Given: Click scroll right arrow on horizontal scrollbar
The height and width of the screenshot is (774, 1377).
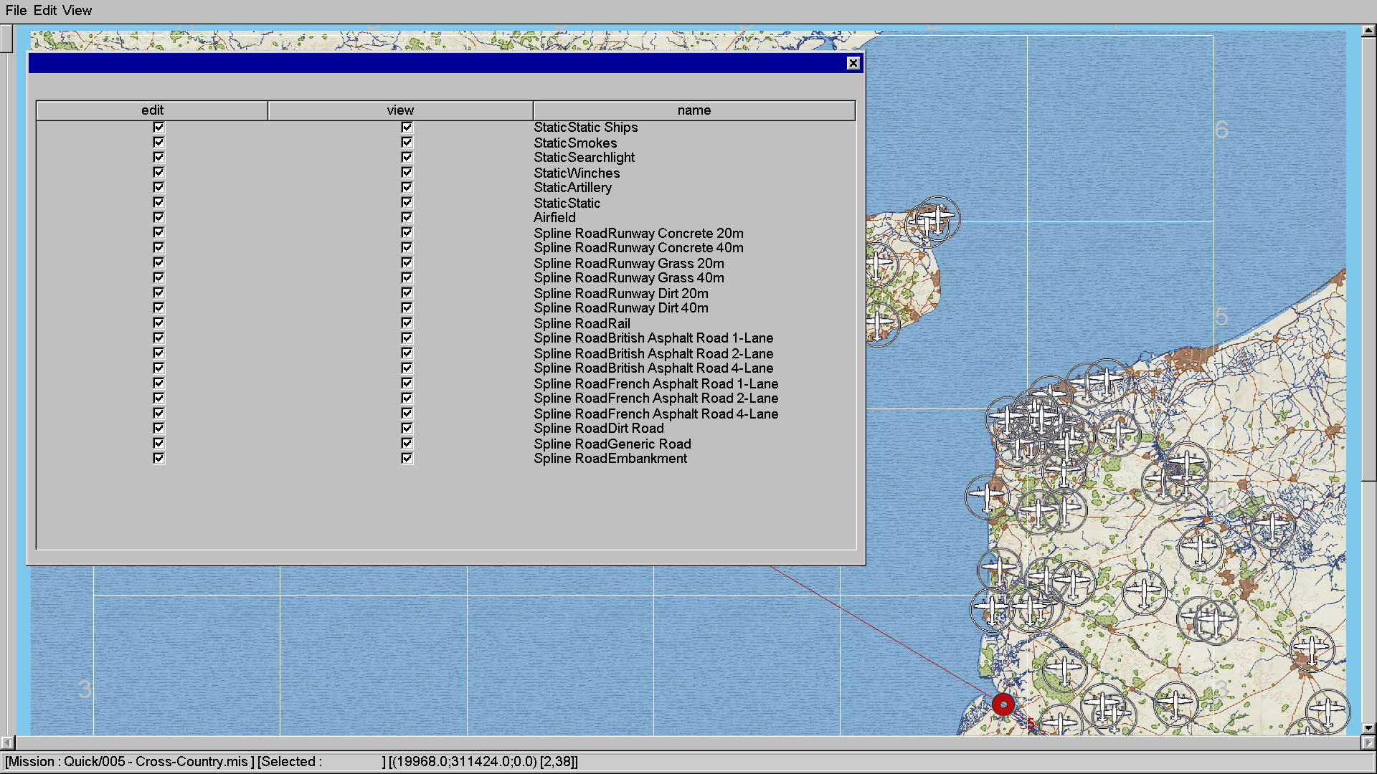Looking at the screenshot, I should tap(1368, 742).
